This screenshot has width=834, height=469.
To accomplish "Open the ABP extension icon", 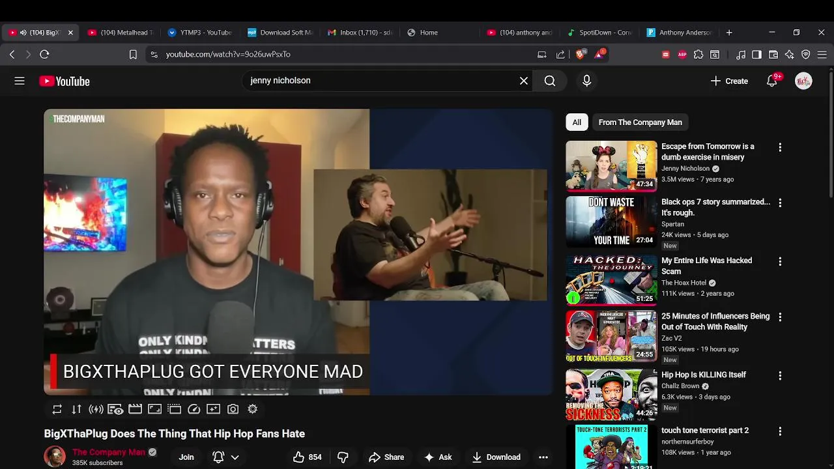I will coord(682,55).
